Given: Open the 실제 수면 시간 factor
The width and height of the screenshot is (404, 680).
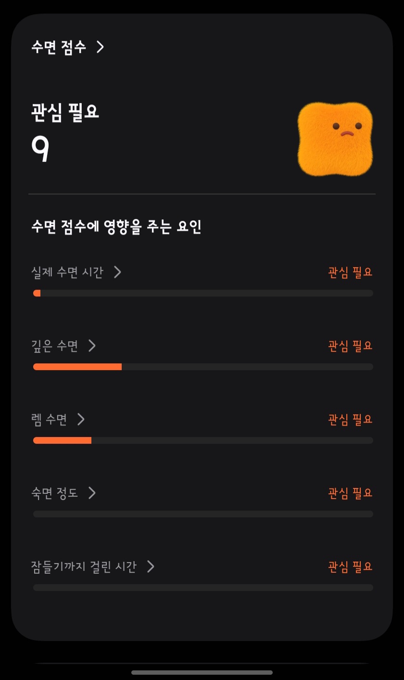Looking at the screenshot, I should point(67,272).
